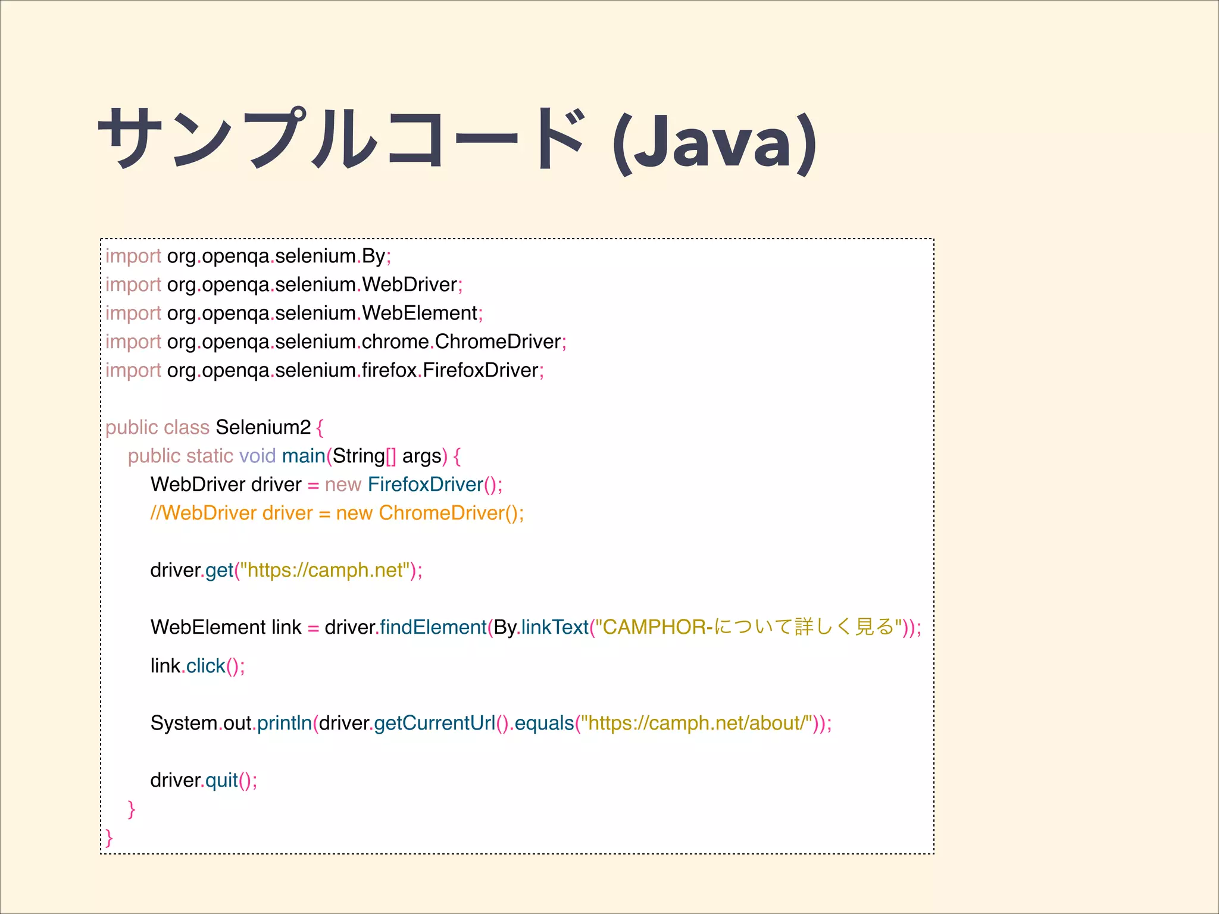Click the orange commented ChromeDriver line

[337, 514]
